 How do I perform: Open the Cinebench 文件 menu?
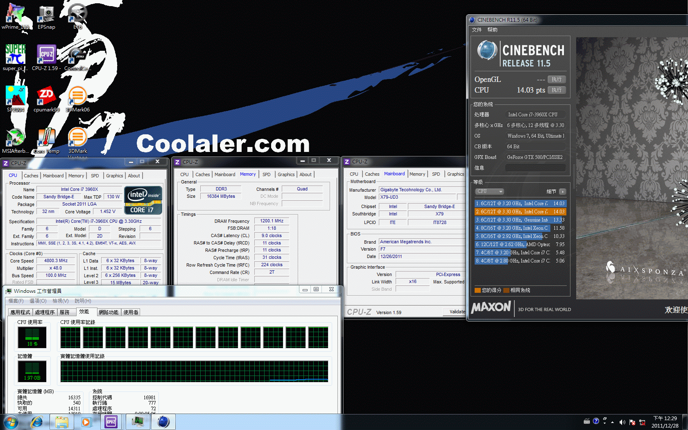click(x=477, y=30)
